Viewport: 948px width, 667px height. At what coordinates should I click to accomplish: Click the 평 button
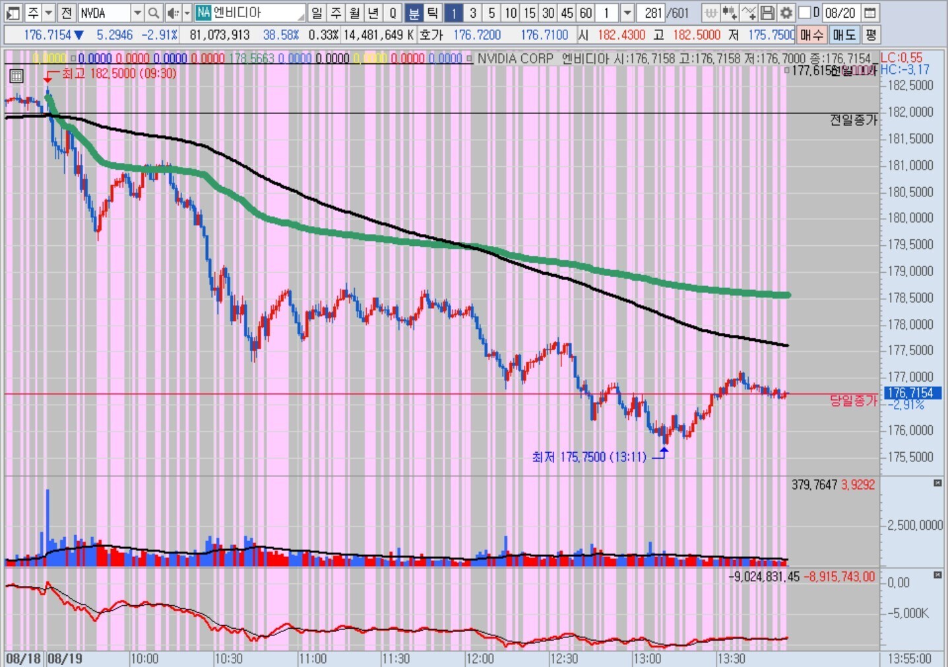(x=871, y=34)
